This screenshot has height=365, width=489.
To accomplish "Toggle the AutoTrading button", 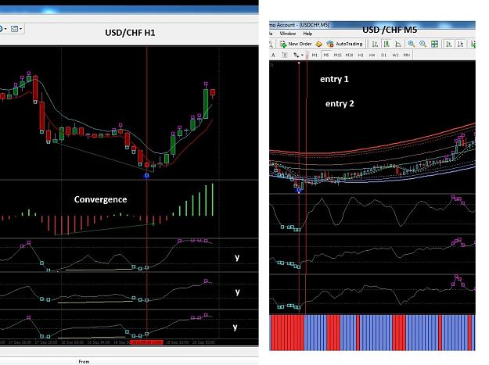I will pos(344,44).
